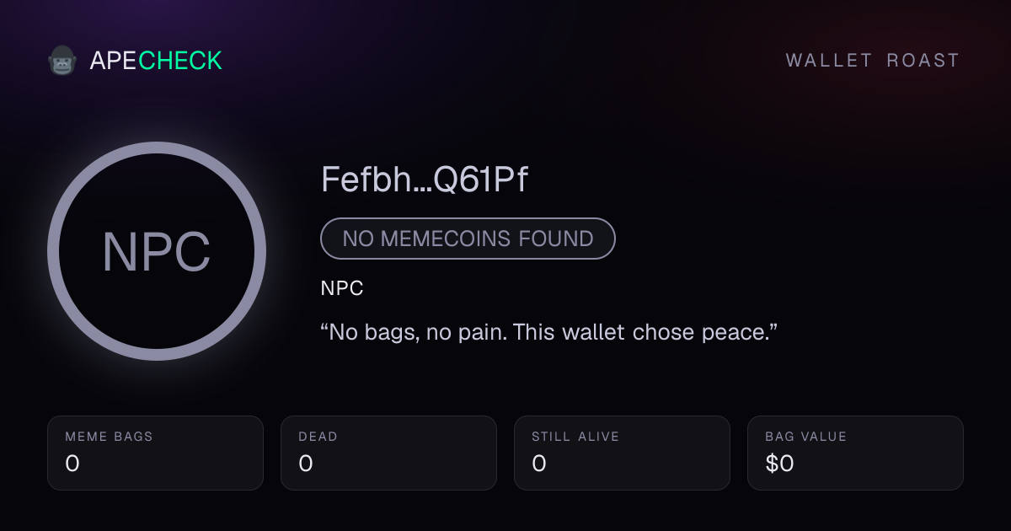
Task: Click the MEME BAGS heading text
Action: pos(109,437)
